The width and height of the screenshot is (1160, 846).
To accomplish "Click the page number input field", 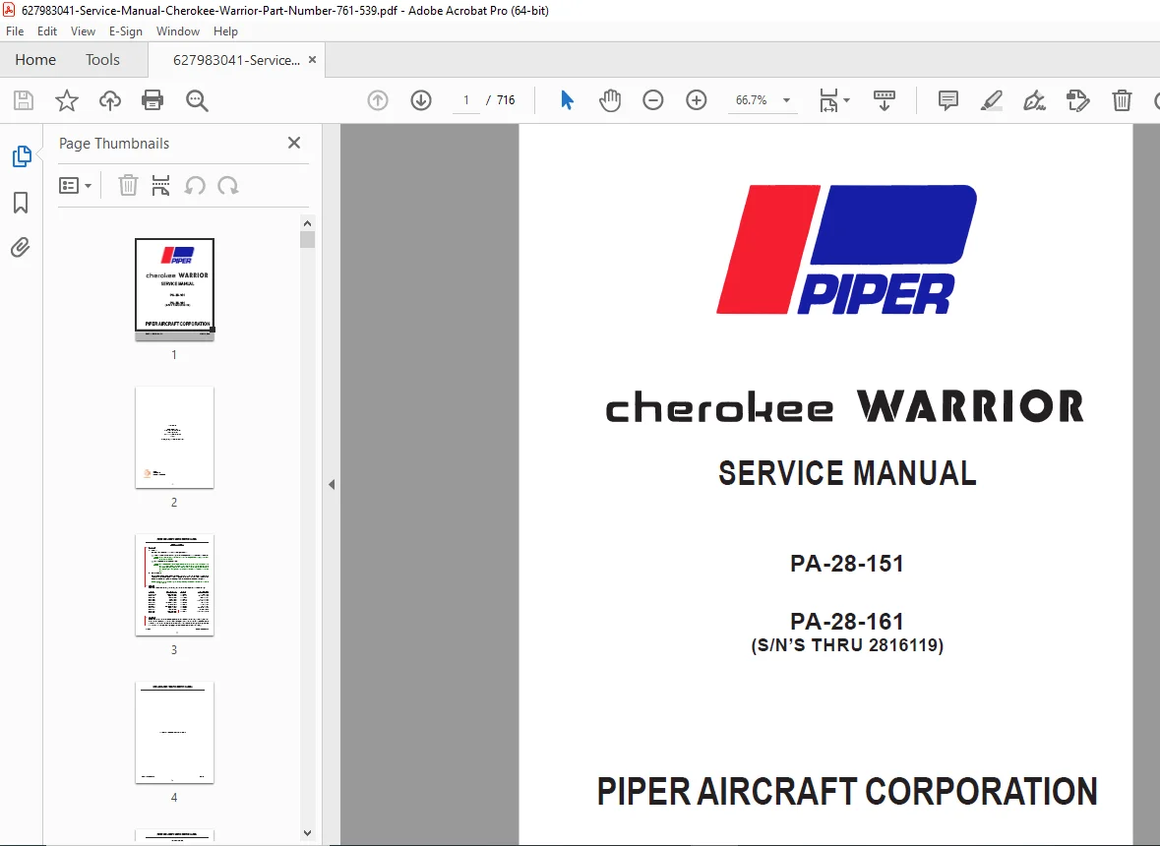I will click(466, 100).
